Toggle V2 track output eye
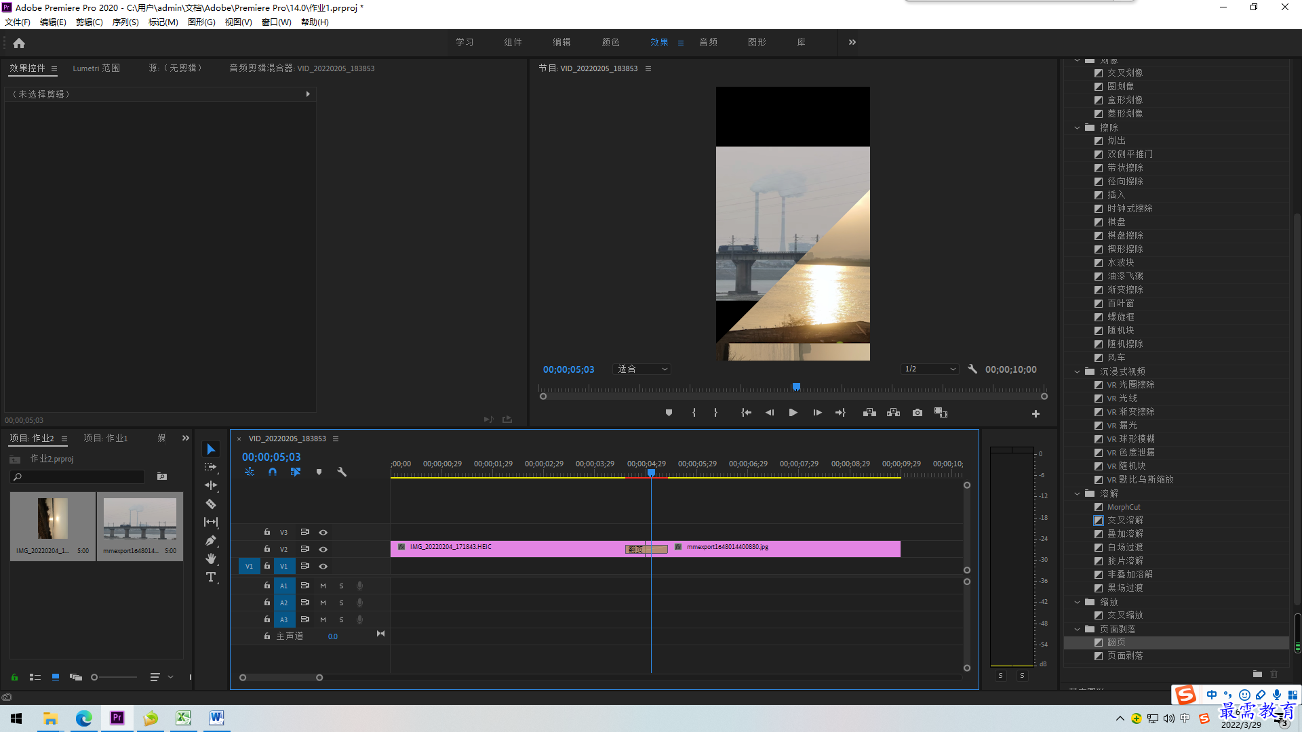The height and width of the screenshot is (732, 1302). tap(323, 550)
